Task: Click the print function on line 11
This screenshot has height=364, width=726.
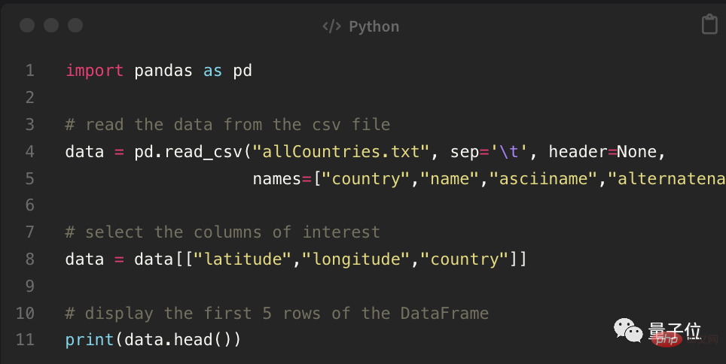Action: tap(90, 340)
